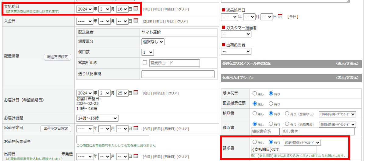The width and height of the screenshot is (365, 161).
Task: Check the 営業所止め checkbox
Action: (x=145, y=62)
